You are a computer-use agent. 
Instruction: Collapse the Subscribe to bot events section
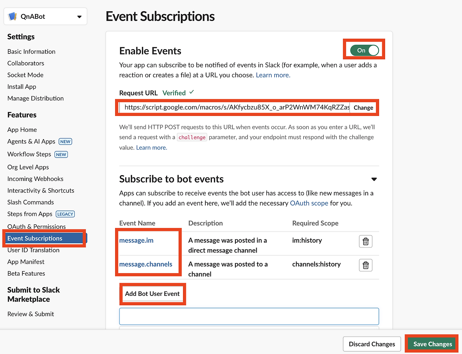374,179
